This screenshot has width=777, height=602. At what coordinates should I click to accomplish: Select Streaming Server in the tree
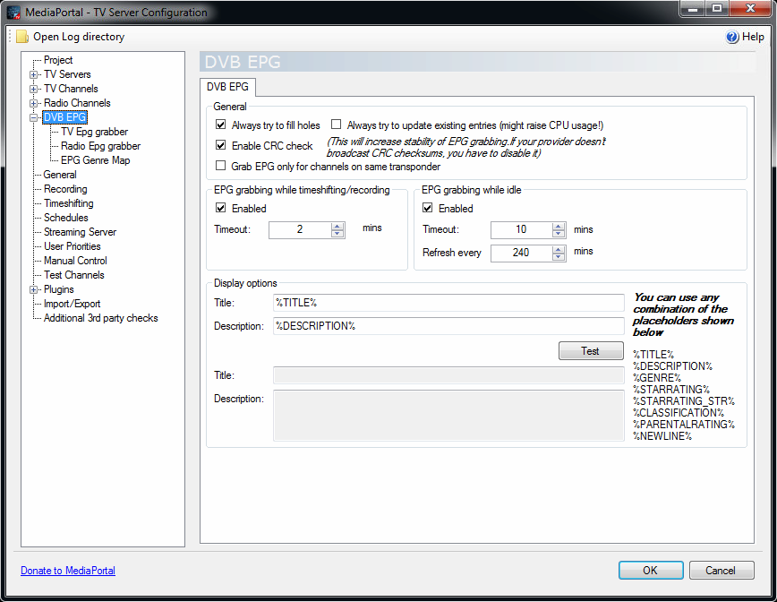(x=81, y=233)
